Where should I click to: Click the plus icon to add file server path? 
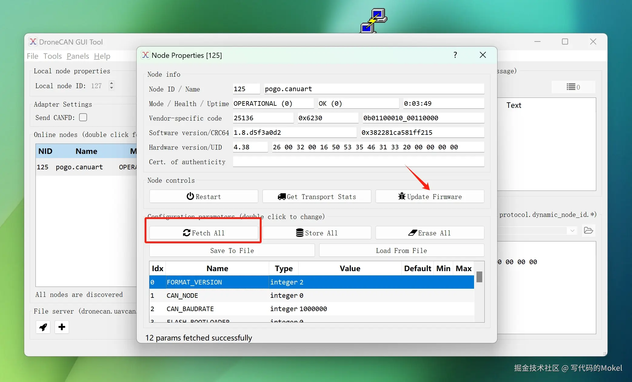(x=62, y=327)
